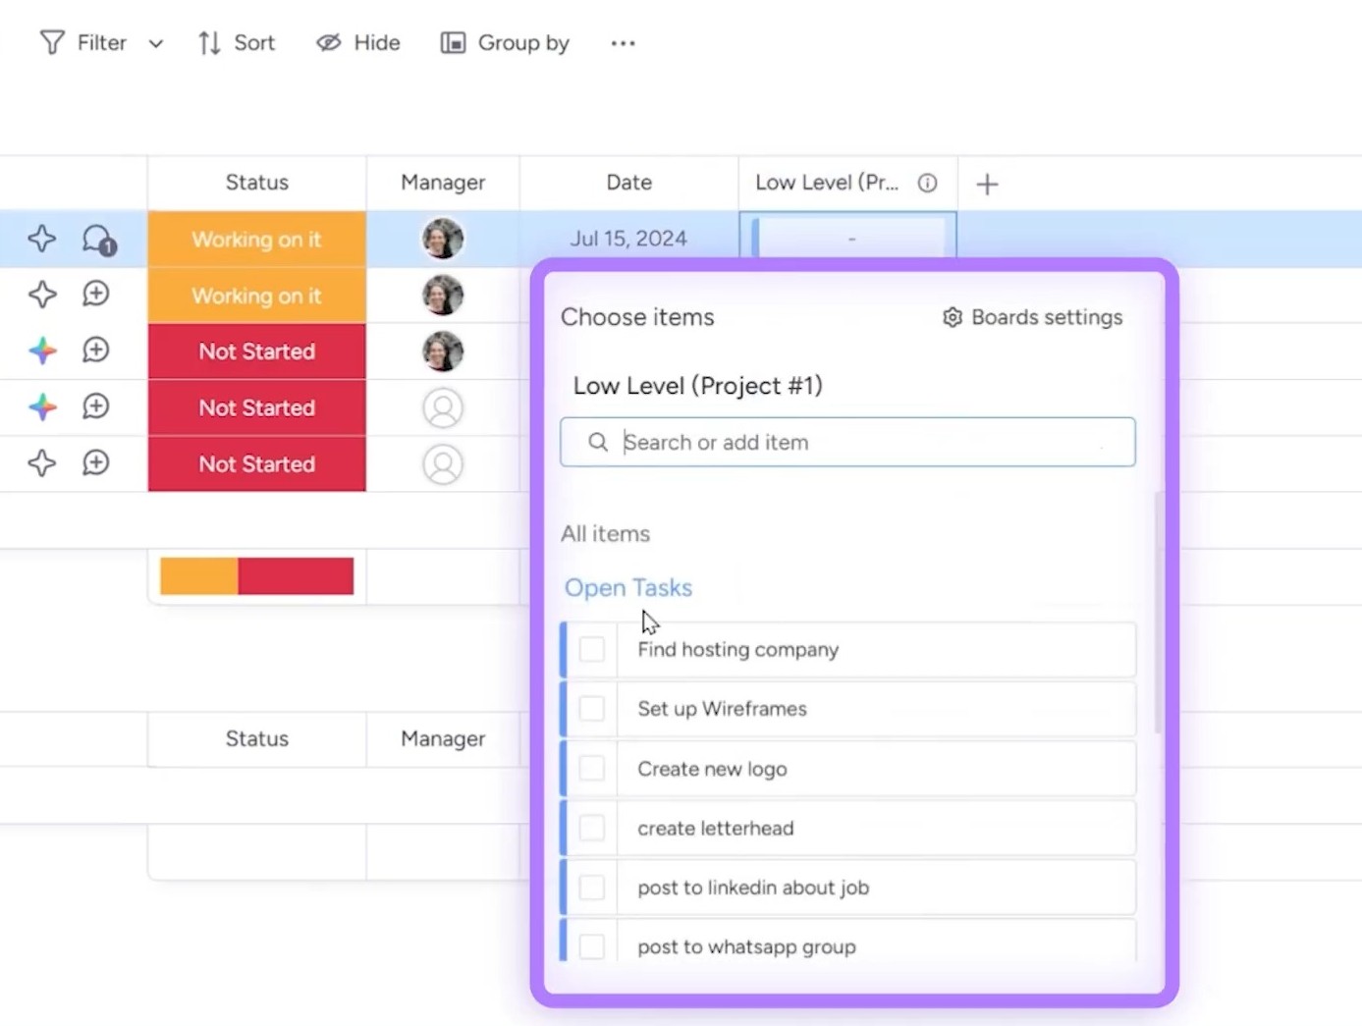Expand the Filter dropdown chevron
Image resolution: width=1362 pixels, height=1026 pixels.
155,43
